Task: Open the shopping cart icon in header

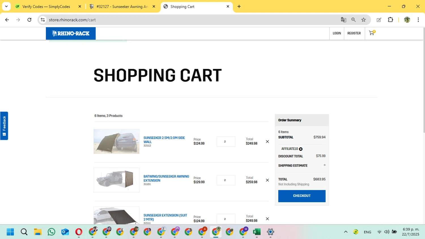Action: point(371,33)
